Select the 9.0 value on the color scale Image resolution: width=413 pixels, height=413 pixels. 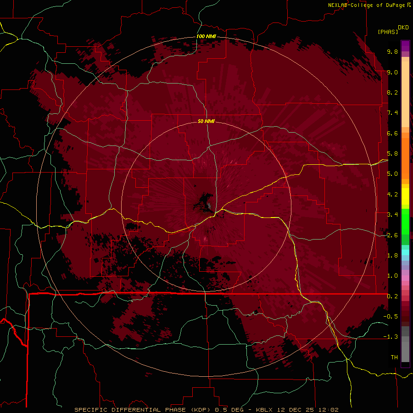[x=392, y=72]
